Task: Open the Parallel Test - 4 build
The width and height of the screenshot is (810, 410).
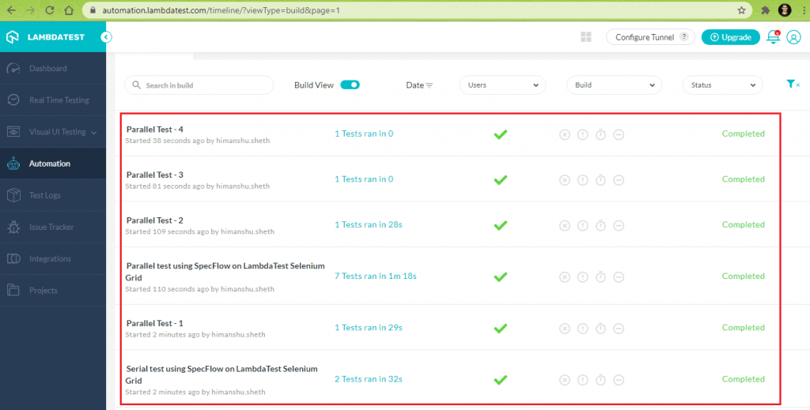Action: point(155,130)
